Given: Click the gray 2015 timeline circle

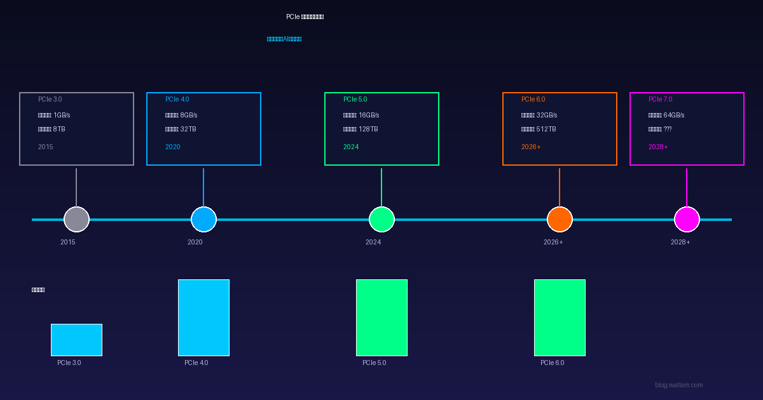Looking at the screenshot, I should click(76, 220).
